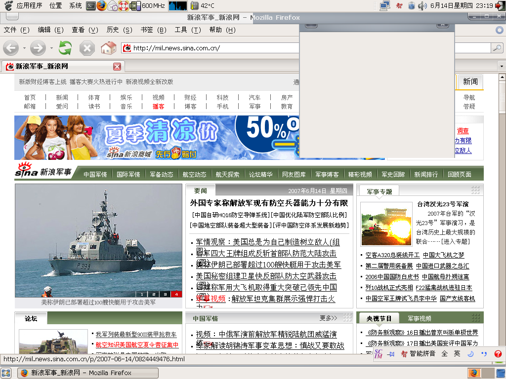Click the red help icon on SCIM toolbar
The height and width of the screenshot is (379, 506).
498,354
